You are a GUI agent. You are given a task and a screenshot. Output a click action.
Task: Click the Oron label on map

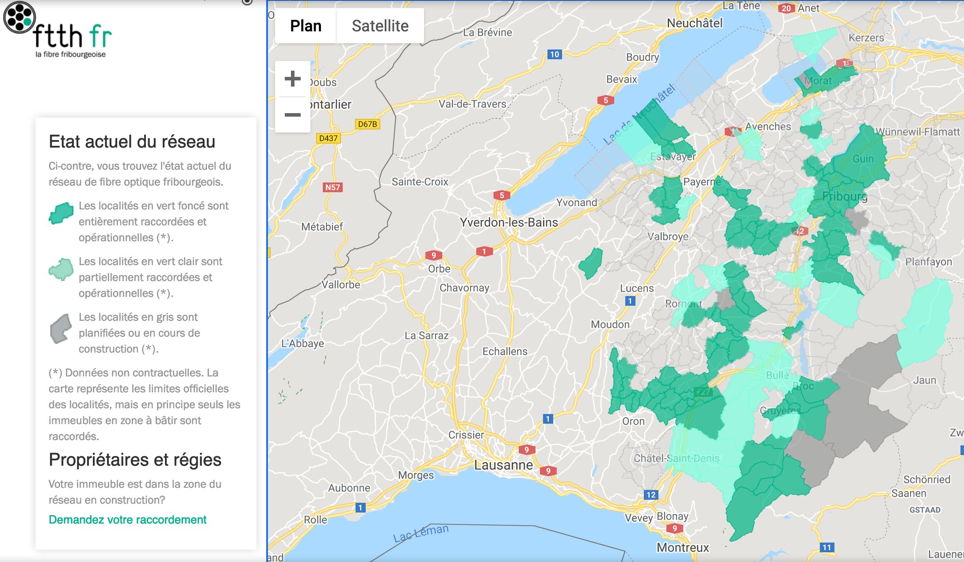633,421
